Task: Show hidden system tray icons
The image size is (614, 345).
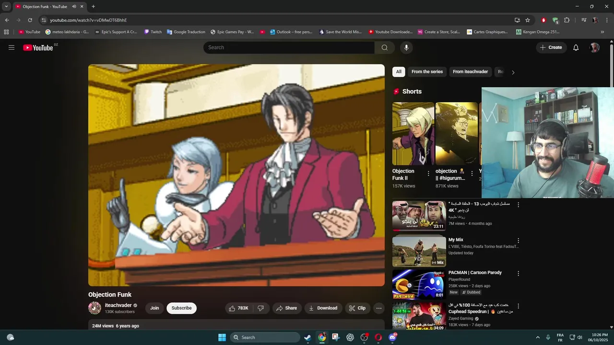Action: pyautogui.click(x=538, y=337)
